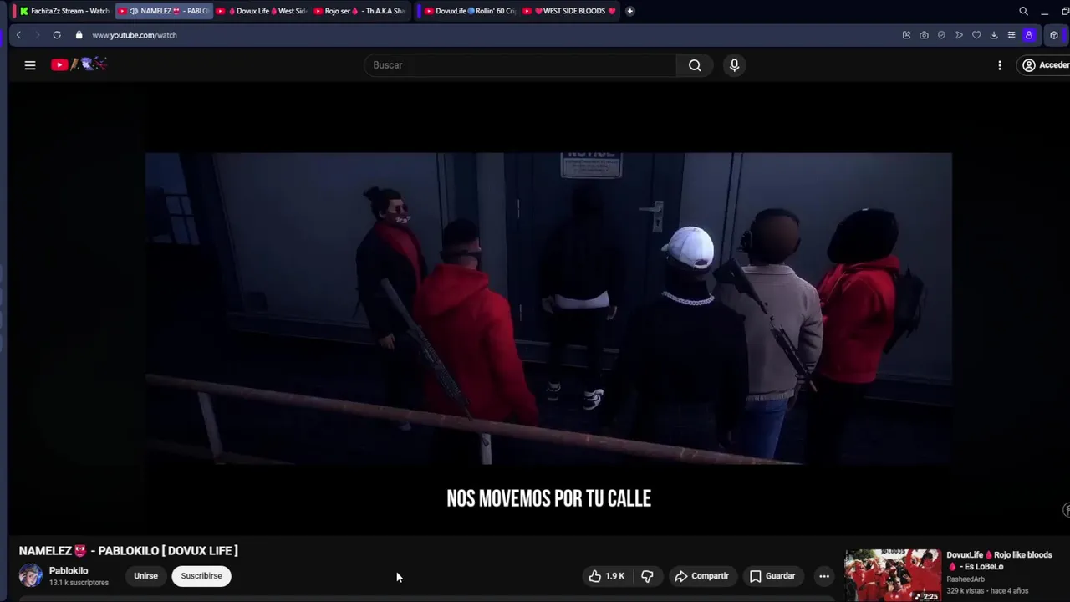Image resolution: width=1070 pixels, height=602 pixels.
Task: Click the 13.1 k suscriptores text
Action: [x=79, y=583]
